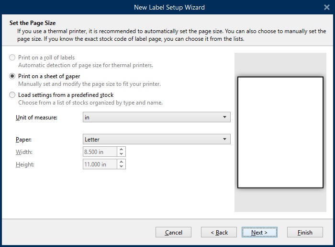335x247 pixels.
Task: Click the Cancel button
Action: coord(173,232)
